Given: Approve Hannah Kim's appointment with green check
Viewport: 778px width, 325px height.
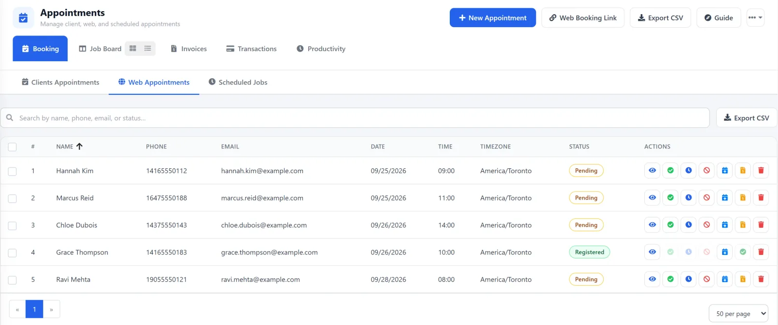Looking at the screenshot, I should coord(671,171).
